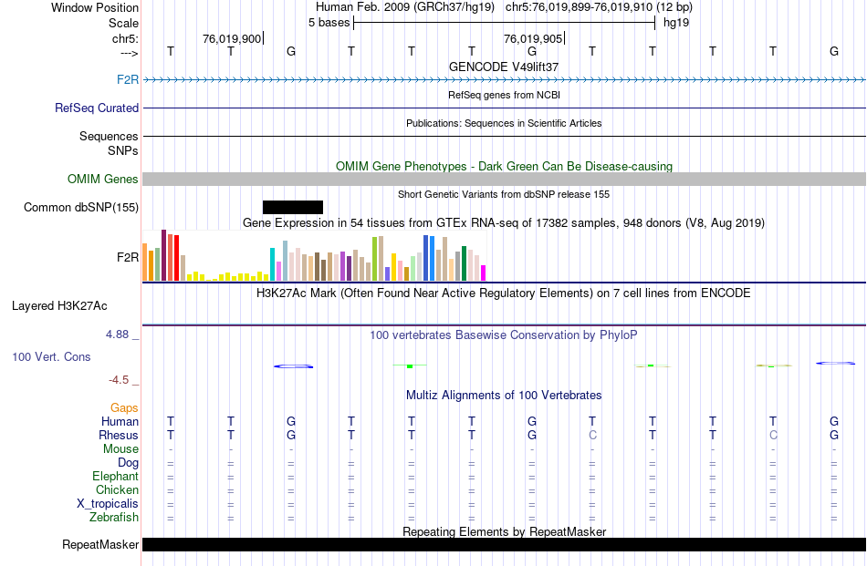Select the Dog alignment row label
Screen dimensions: 867x566
pyautogui.click(x=129, y=463)
